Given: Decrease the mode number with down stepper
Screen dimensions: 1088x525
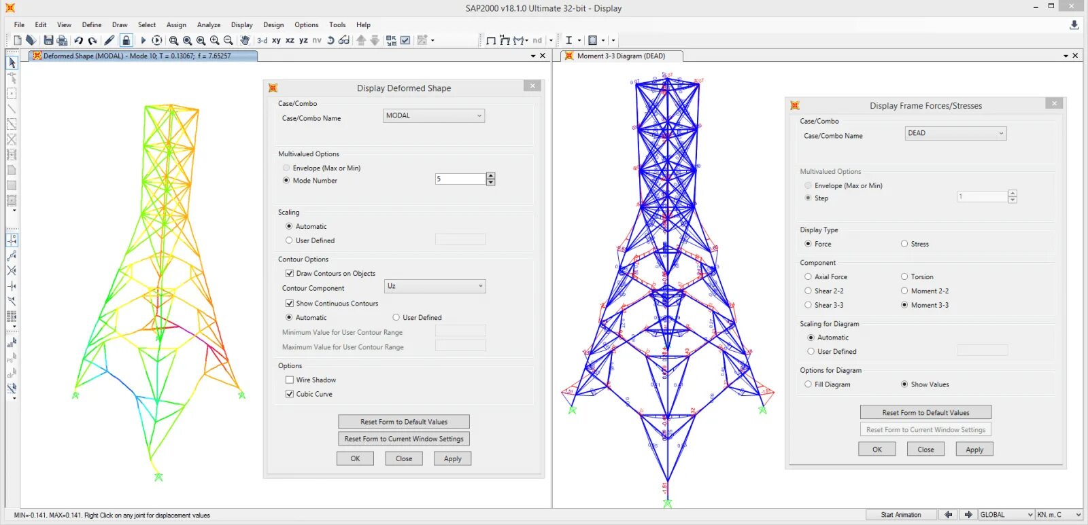Looking at the screenshot, I should [491, 182].
